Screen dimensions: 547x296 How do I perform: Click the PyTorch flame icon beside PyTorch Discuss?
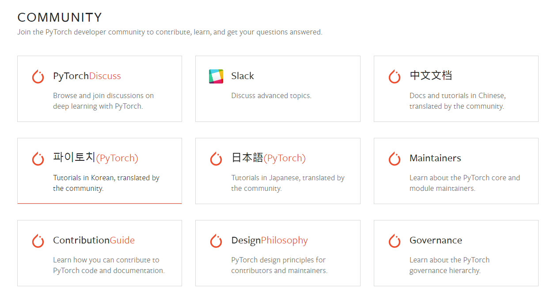pyautogui.click(x=38, y=76)
